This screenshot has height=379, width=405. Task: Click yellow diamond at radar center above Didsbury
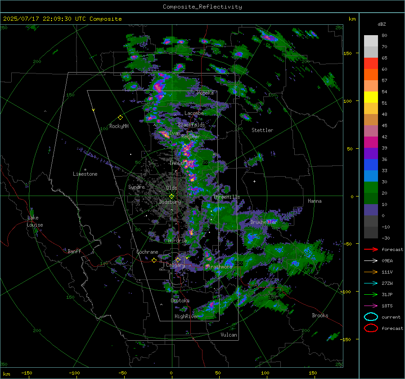pyautogui.click(x=171, y=196)
